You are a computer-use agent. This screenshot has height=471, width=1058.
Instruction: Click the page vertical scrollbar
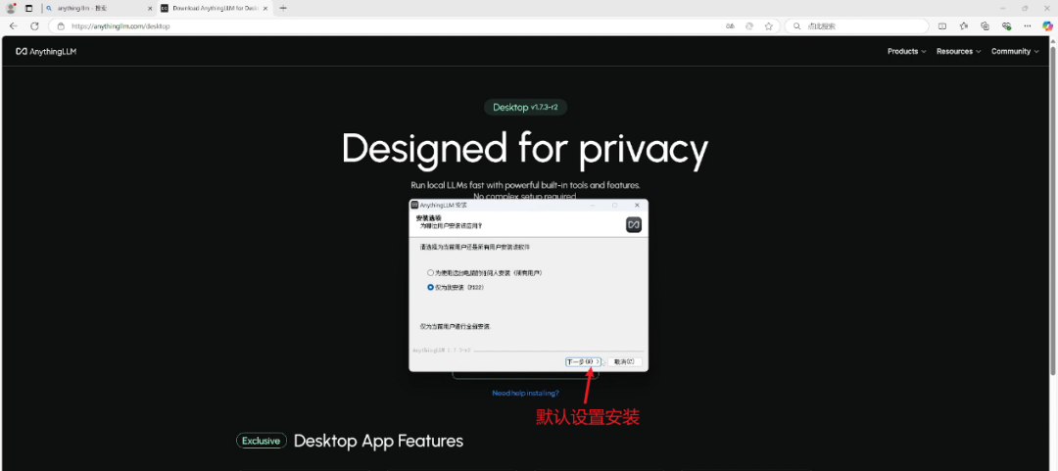(x=1053, y=210)
